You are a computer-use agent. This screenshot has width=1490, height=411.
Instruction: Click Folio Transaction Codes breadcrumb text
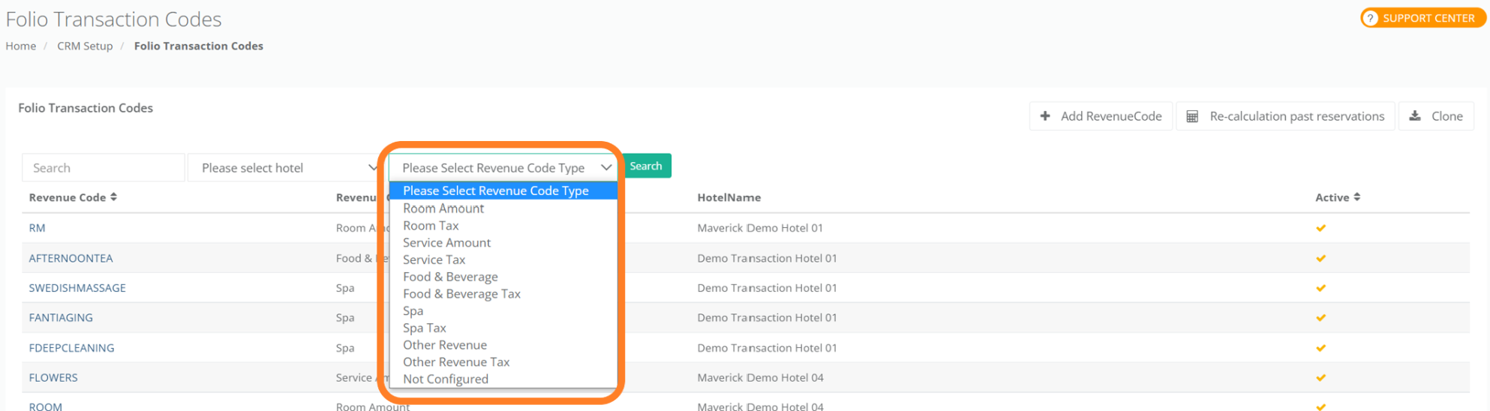coord(199,46)
